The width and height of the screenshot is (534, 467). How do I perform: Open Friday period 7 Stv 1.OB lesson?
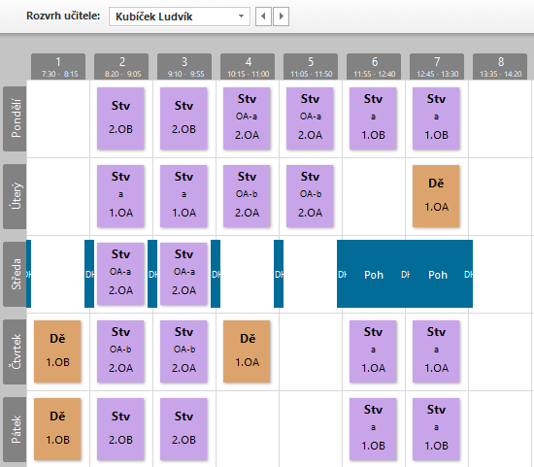point(436,429)
